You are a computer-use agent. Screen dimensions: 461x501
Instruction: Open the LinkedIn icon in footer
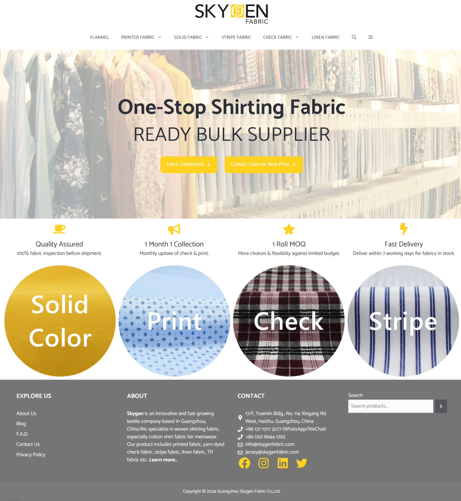283,463
